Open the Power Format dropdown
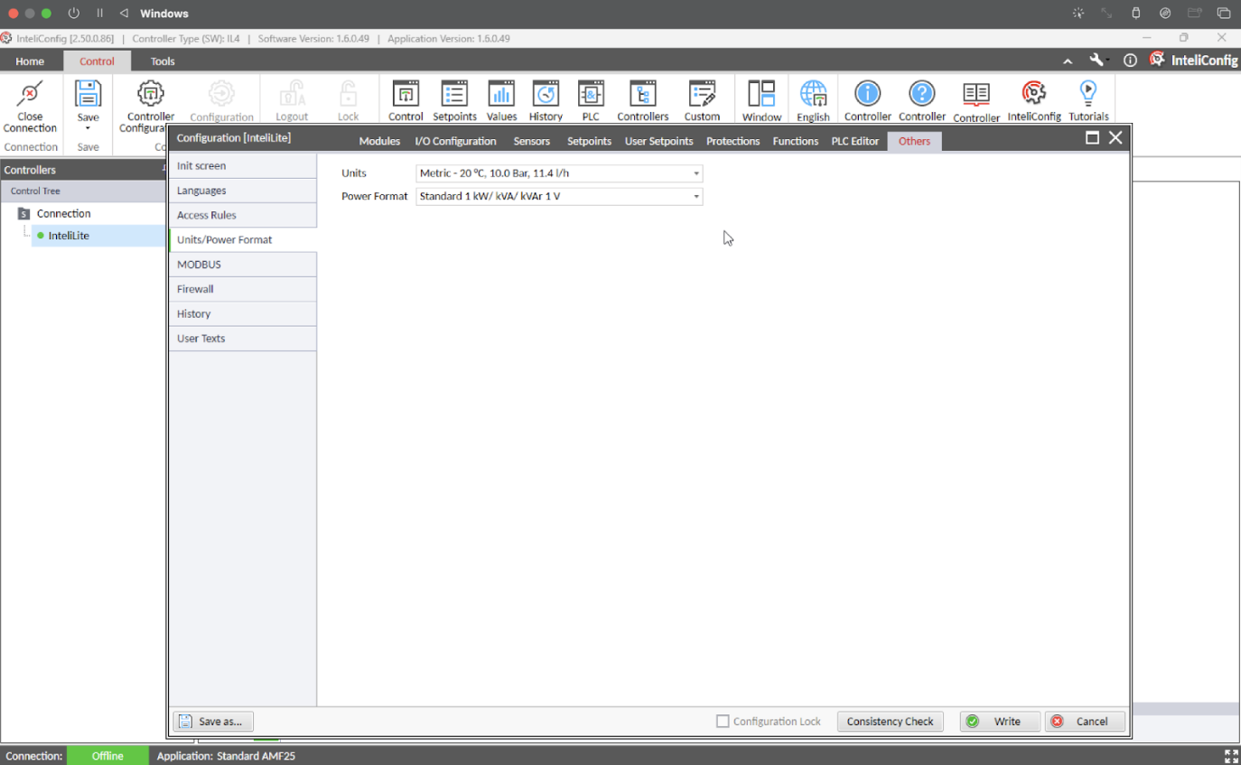 (x=695, y=197)
